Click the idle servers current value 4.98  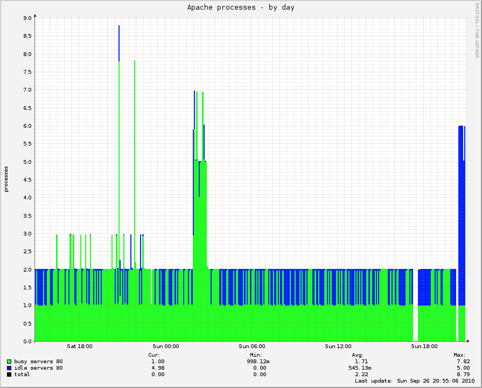(158, 368)
